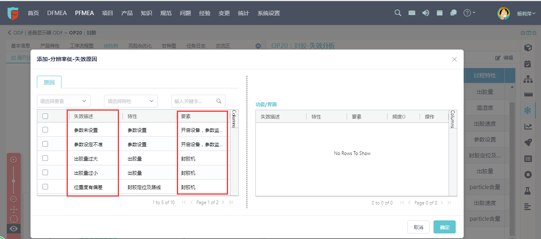Click the zoom-in plus circle icon

[13, 160]
